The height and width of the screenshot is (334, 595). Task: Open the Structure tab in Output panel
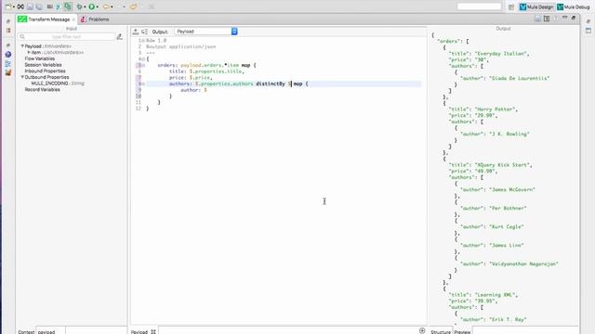point(441,332)
